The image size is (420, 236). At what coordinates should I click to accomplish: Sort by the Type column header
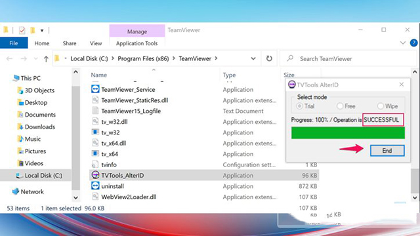pos(229,75)
